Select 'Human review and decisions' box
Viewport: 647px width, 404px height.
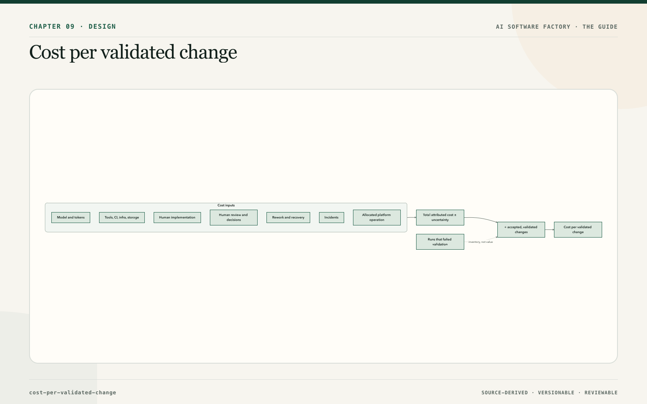point(234,217)
